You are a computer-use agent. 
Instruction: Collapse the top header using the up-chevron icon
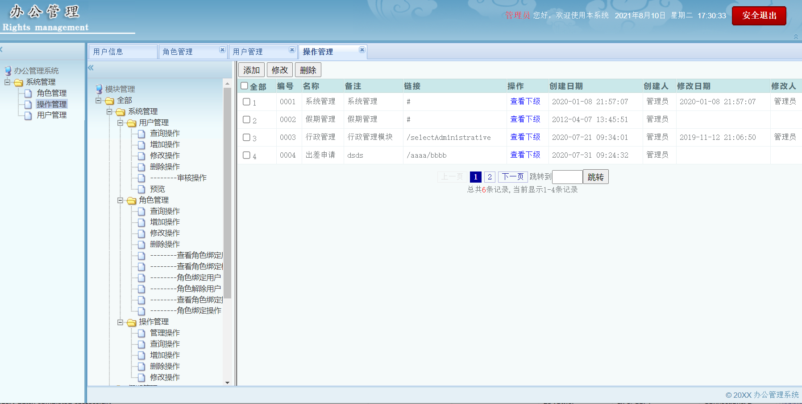click(x=796, y=37)
